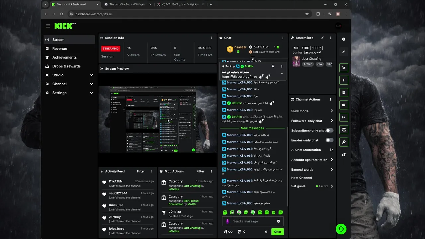
Task: Click the Stream Preview video thumbnail
Action: (x=157, y=119)
